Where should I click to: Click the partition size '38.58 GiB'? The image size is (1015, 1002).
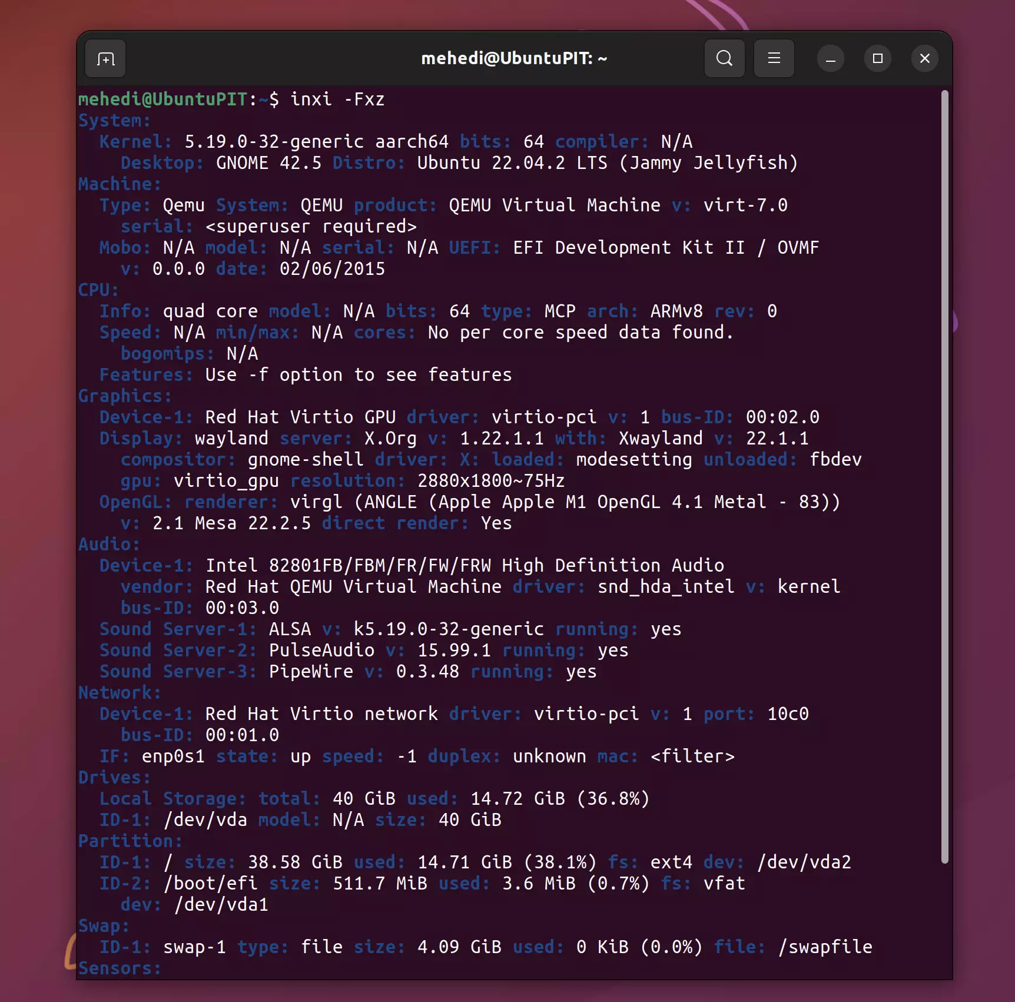pyautogui.click(x=295, y=862)
